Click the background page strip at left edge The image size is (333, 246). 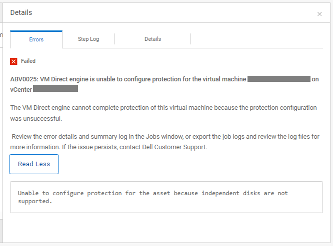tap(1, 125)
